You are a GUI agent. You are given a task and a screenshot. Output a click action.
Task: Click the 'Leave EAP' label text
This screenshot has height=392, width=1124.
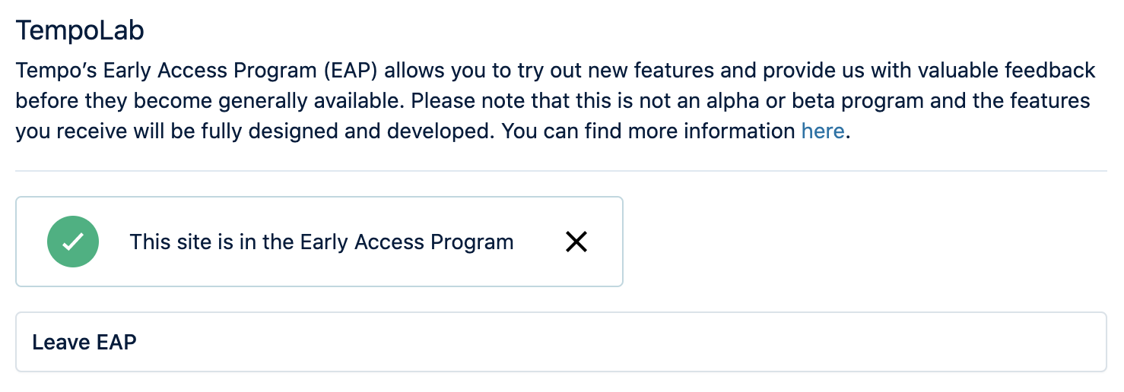click(x=84, y=342)
